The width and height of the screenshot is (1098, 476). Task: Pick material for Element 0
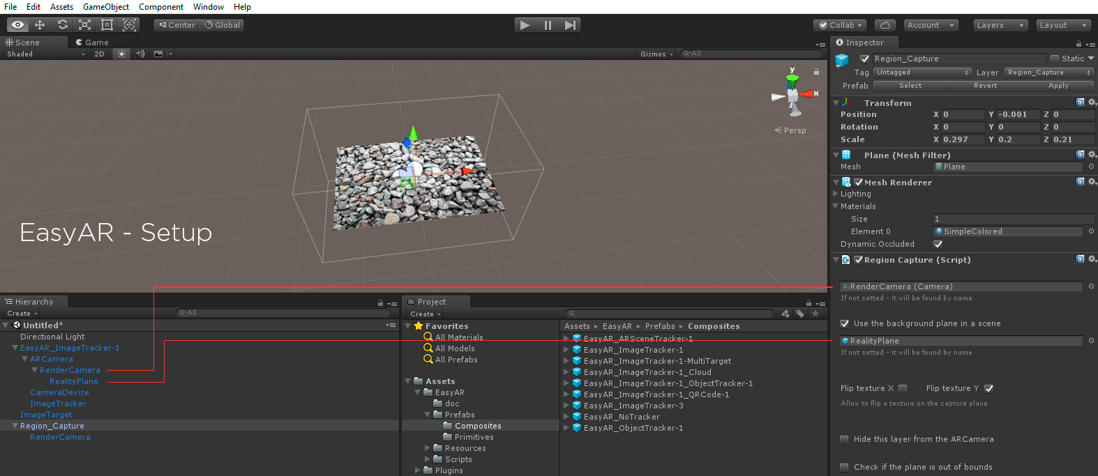[1091, 231]
